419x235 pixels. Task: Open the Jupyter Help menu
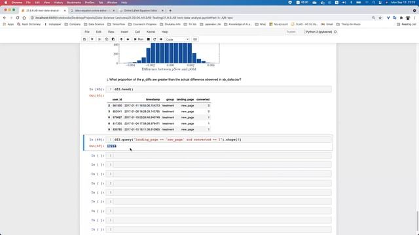click(164, 32)
